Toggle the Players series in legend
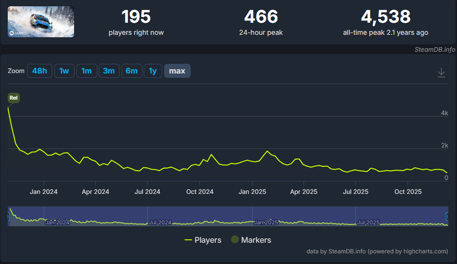 [203, 240]
